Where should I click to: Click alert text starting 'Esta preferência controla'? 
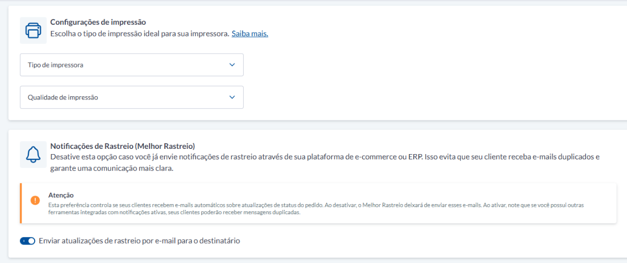pos(316,209)
